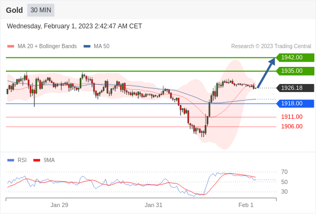The width and height of the screenshot is (316, 214).
Task: Click the 1906.00 red support label
Action: tap(292, 126)
